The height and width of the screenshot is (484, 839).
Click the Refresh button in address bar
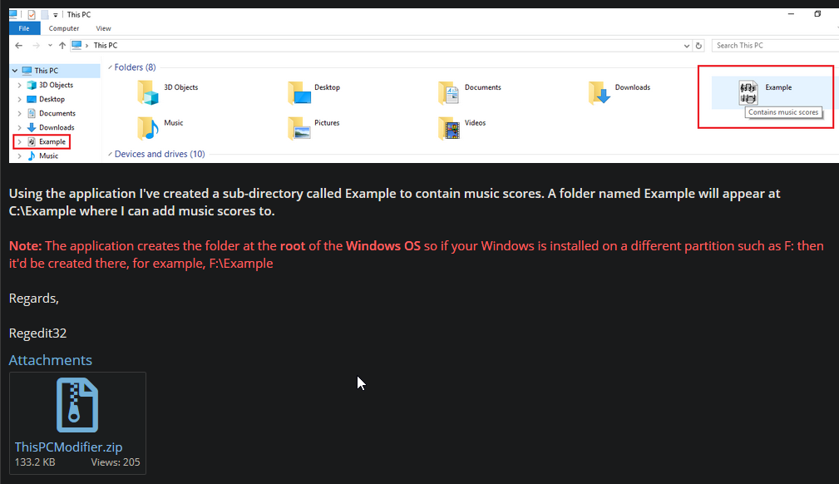[698, 46]
